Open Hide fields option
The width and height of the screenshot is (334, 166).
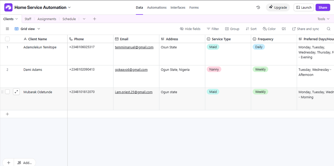[x=190, y=29]
